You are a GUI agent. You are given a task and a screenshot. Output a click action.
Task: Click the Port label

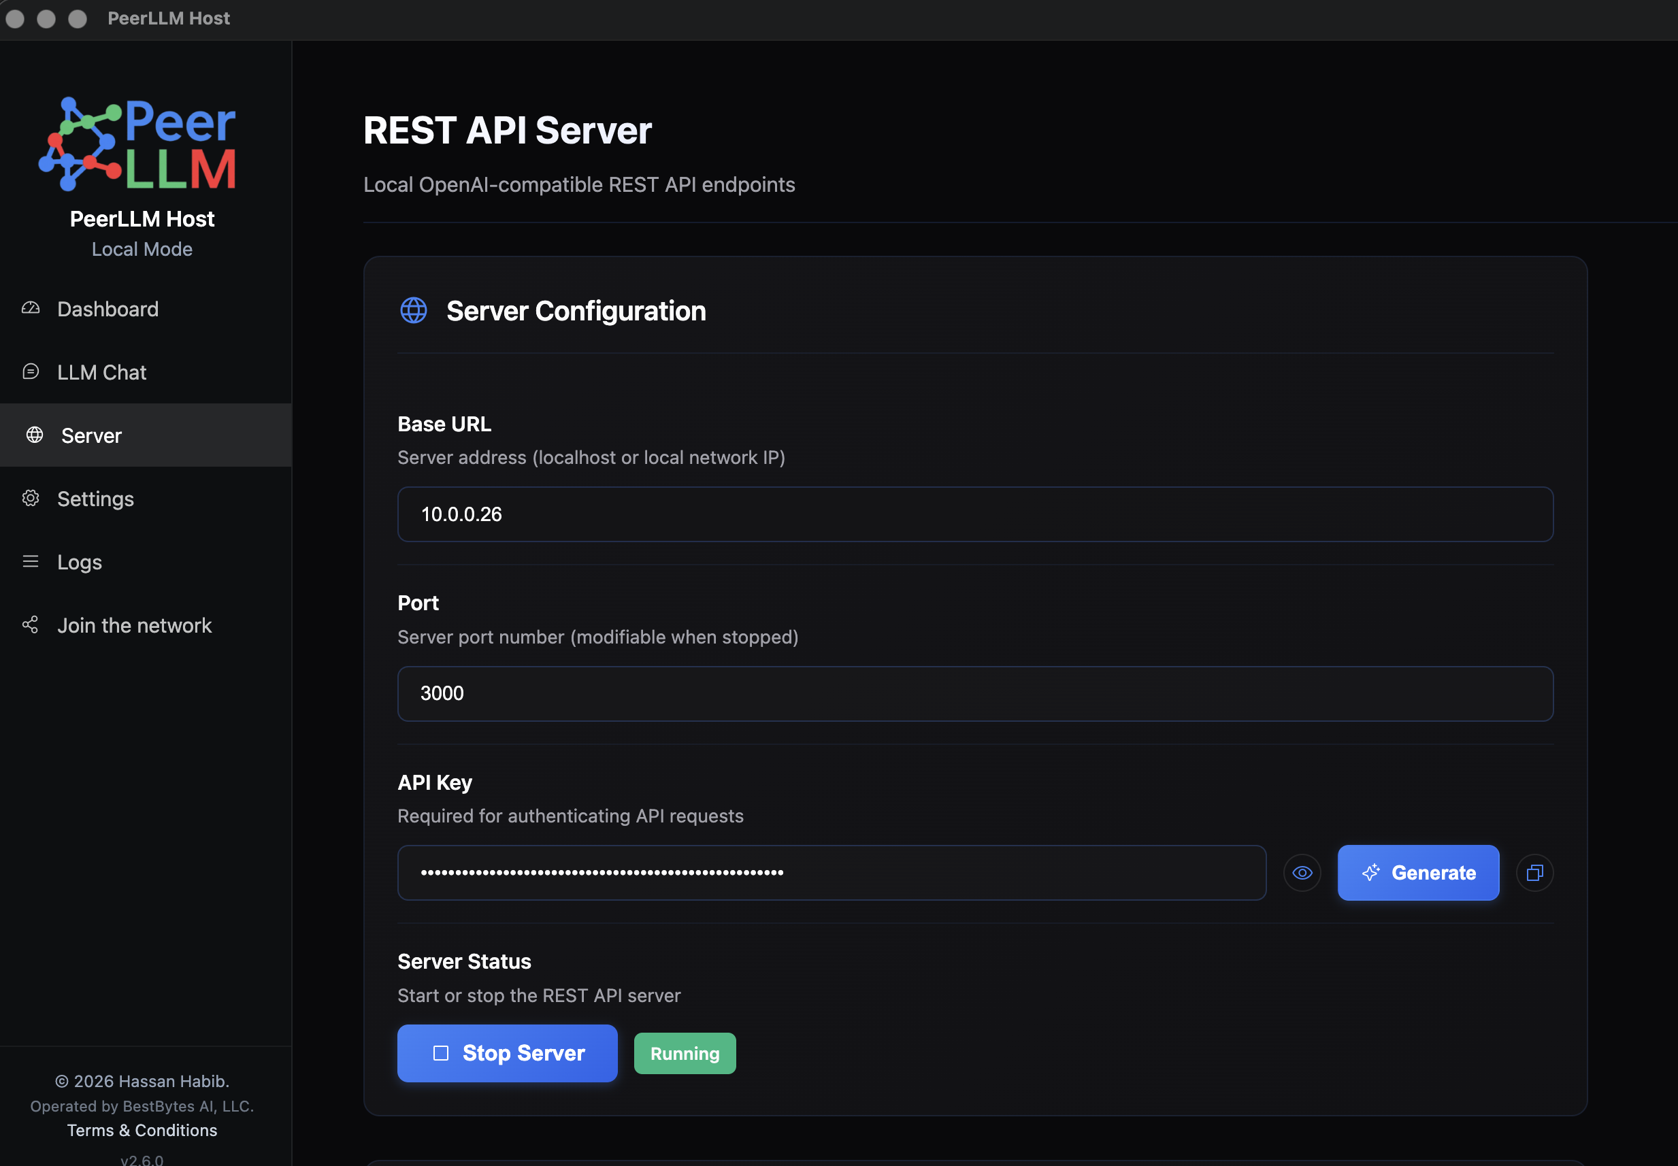[x=418, y=603]
